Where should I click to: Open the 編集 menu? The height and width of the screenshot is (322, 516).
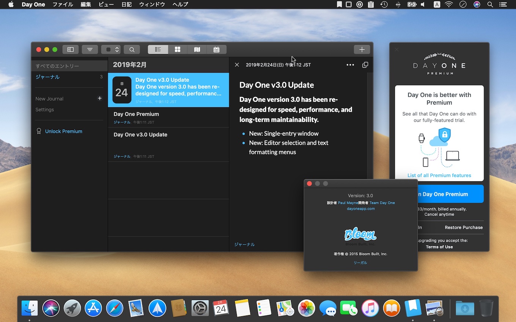[86, 5]
